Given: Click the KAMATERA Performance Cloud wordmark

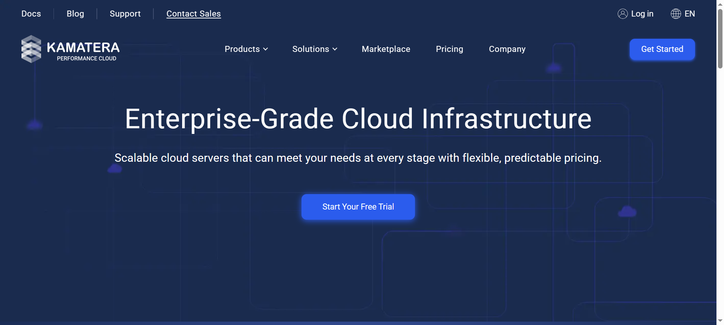Looking at the screenshot, I should point(83,51).
